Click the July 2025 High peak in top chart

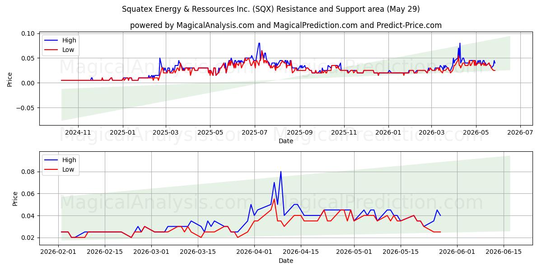coord(259,43)
